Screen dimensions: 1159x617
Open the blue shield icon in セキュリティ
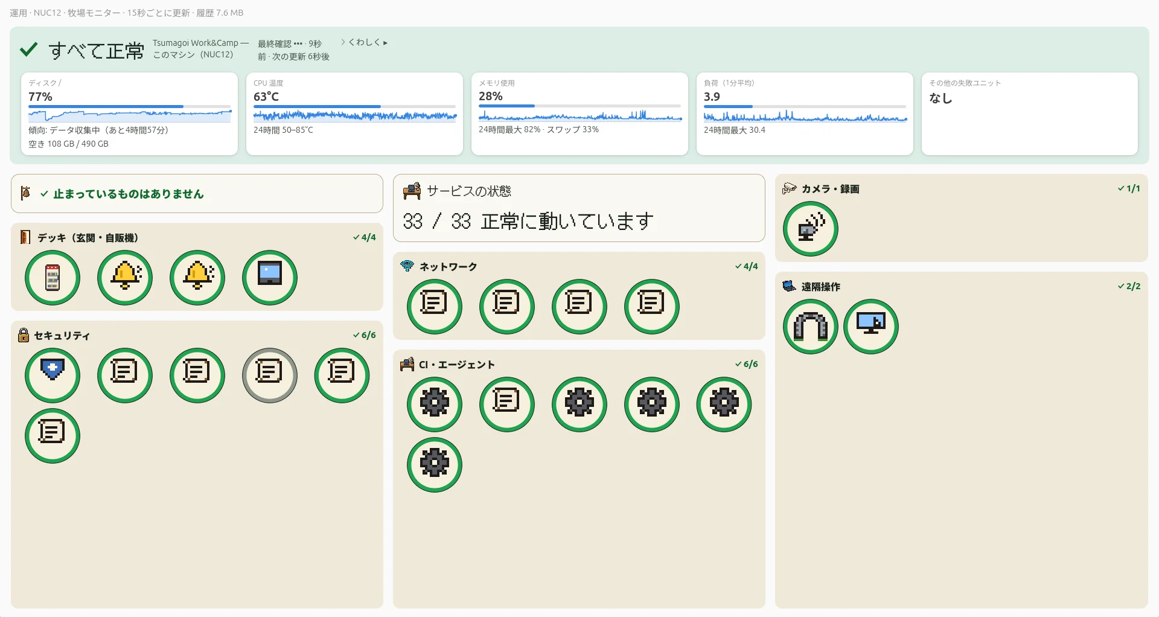click(53, 376)
